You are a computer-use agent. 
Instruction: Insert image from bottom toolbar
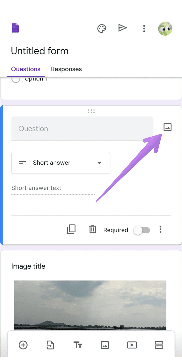tap(105, 345)
